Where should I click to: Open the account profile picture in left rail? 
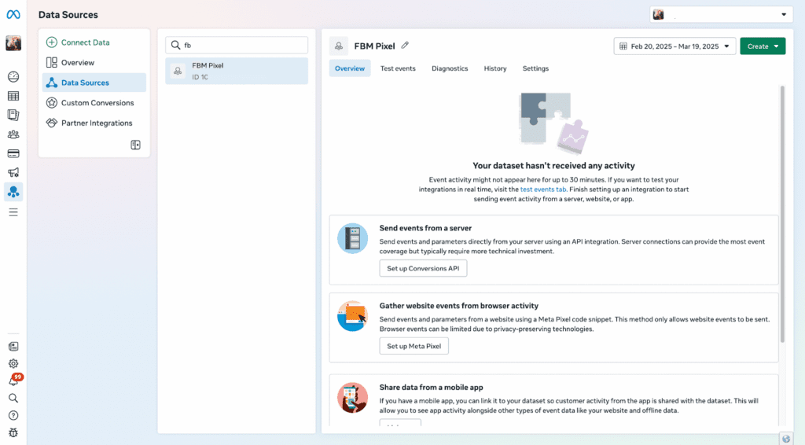(x=13, y=43)
